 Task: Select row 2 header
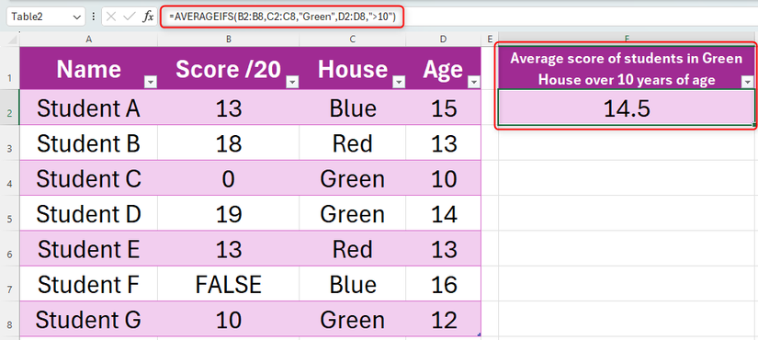(x=10, y=108)
